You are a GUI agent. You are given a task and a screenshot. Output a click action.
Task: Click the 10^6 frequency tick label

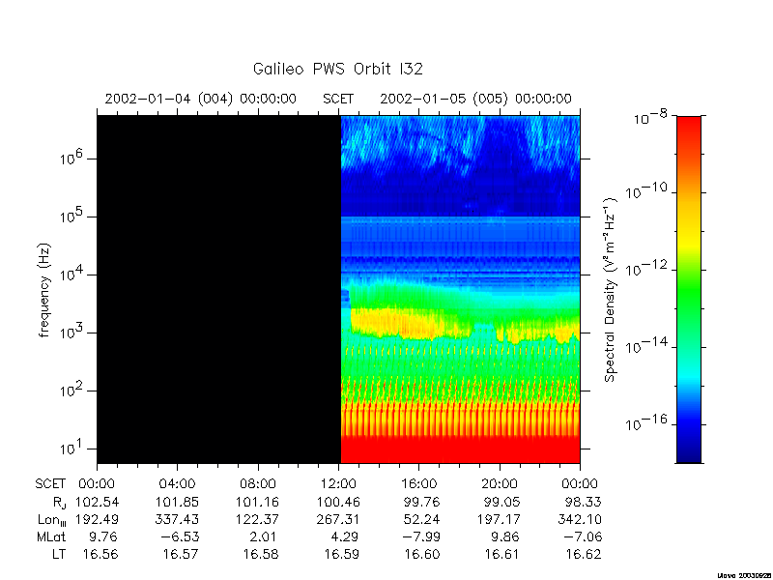72,159
